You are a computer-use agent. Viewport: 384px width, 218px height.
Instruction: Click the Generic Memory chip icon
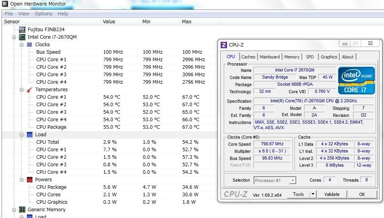click(x=22, y=210)
